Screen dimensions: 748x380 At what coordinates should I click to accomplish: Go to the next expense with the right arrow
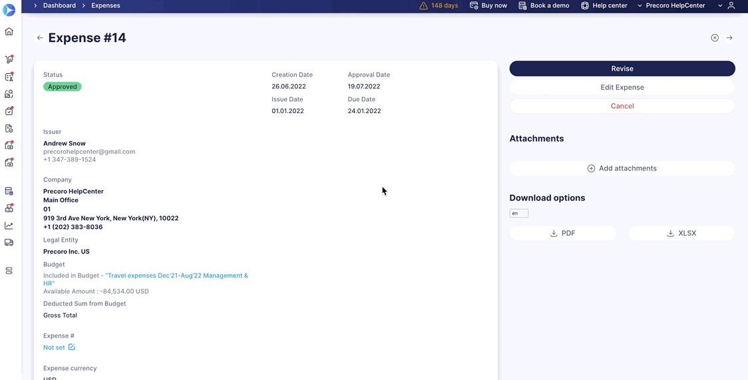[x=729, y=38]
